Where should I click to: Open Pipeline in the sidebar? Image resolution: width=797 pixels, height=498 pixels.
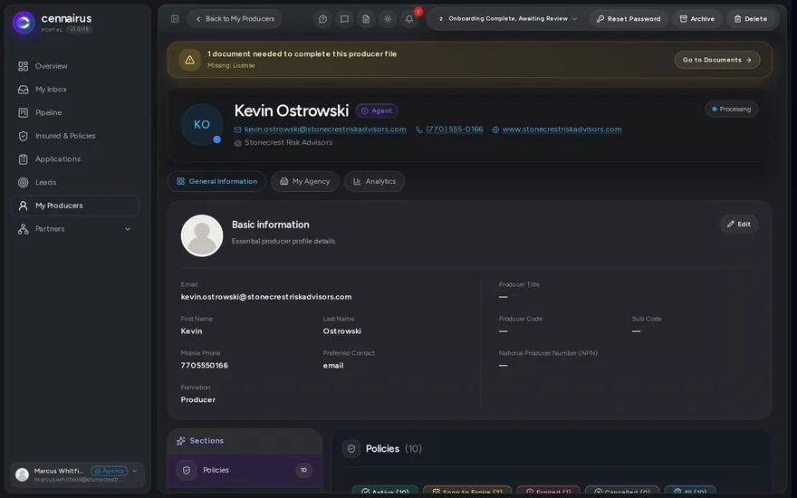click(75, 113)
